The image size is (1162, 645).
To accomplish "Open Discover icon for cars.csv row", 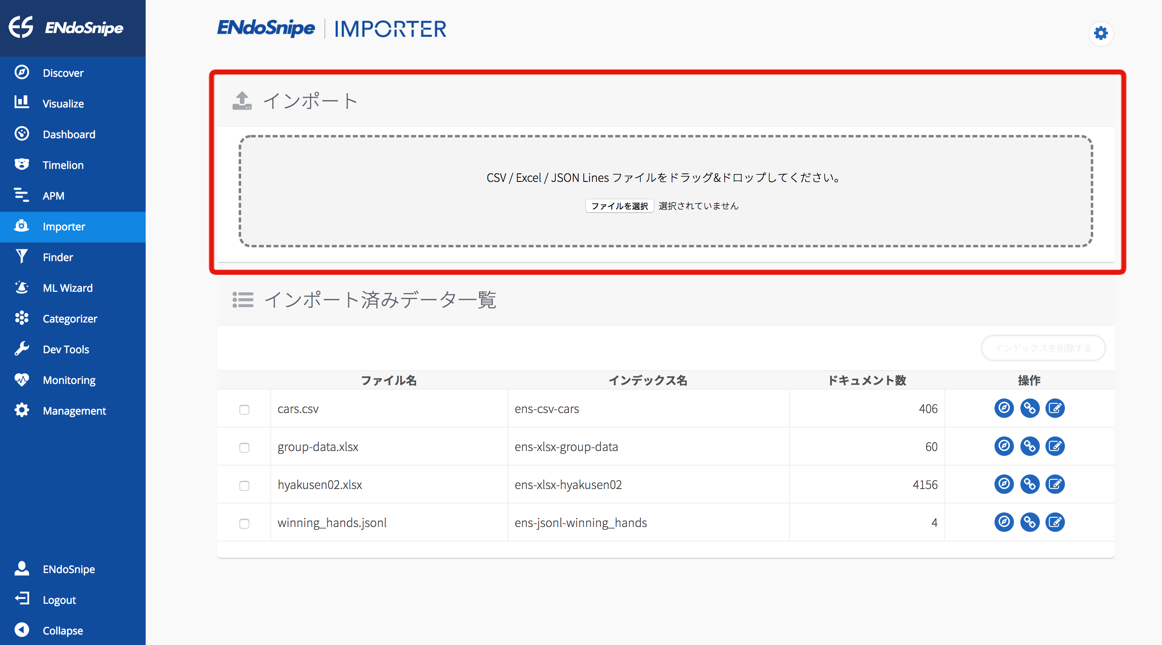I will point(1004,408).
